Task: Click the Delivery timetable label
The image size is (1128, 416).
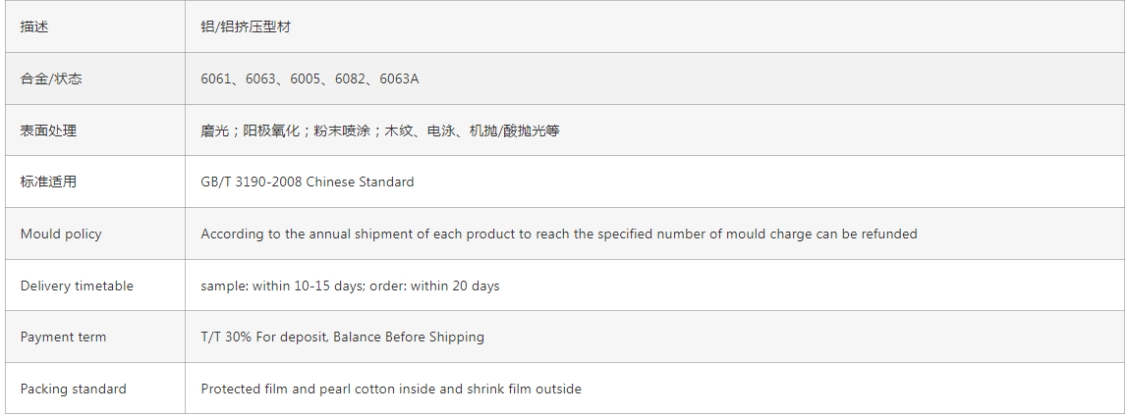Action: [77, 286]
